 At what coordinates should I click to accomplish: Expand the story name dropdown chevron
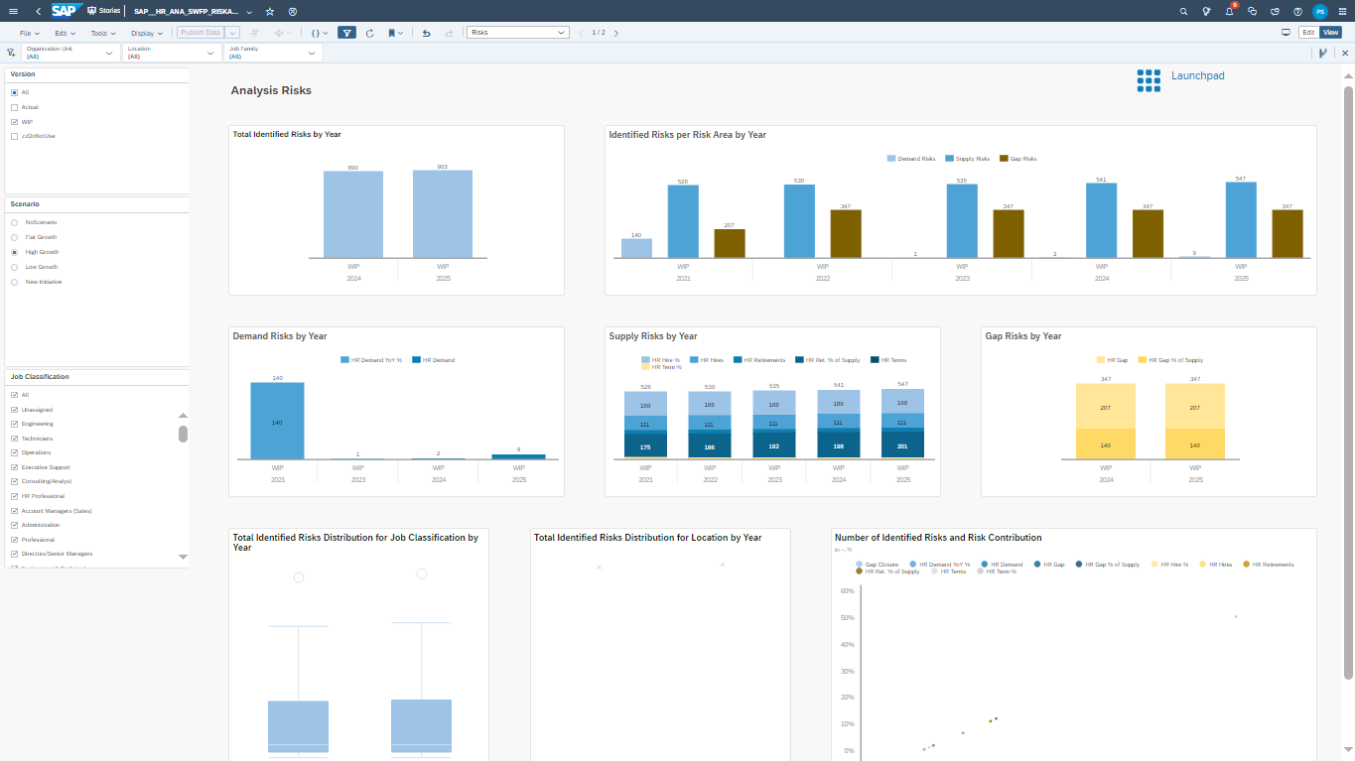pos(248,12)
